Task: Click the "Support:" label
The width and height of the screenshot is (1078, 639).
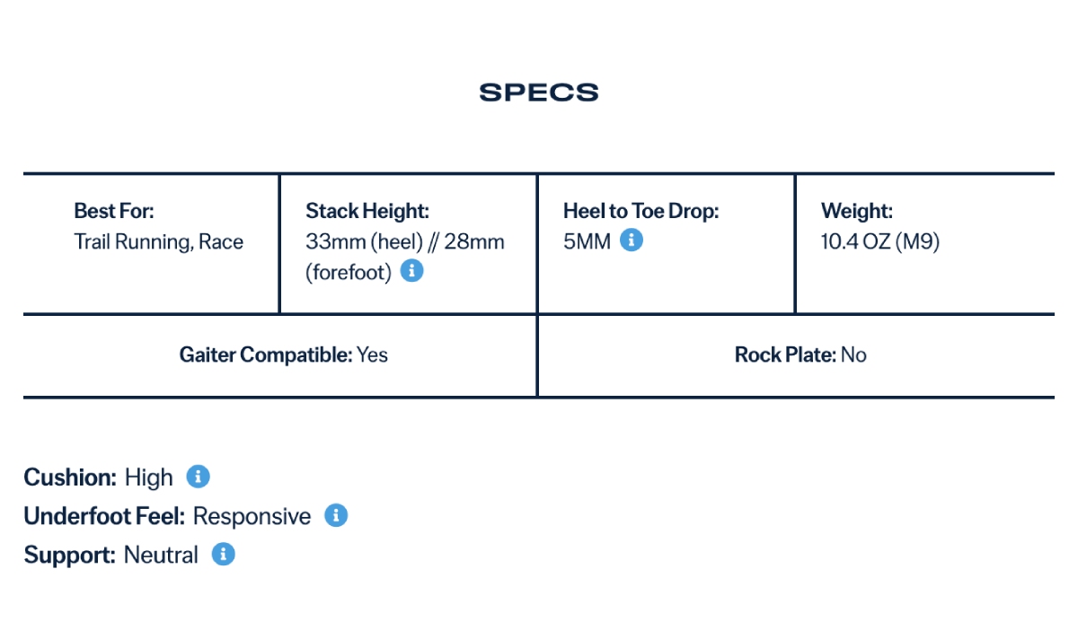Action: [70, 556]
